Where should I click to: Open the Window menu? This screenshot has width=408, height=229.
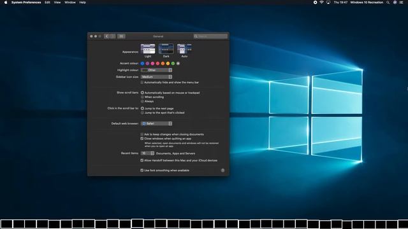click(x=70, y=3)
